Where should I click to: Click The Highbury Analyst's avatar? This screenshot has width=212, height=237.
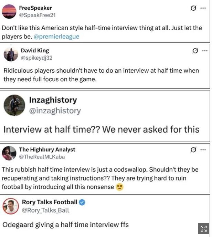tap(9, 153)
